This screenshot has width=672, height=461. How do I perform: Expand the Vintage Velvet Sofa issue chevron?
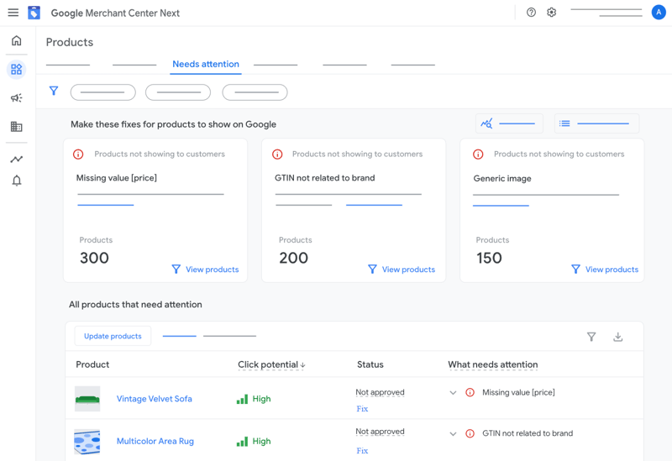pos(453,393)
